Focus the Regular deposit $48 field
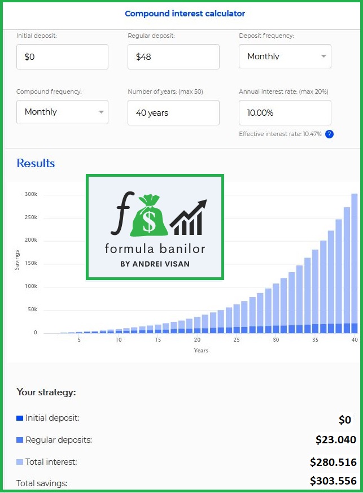363x493 pixels. click(173, 57)
